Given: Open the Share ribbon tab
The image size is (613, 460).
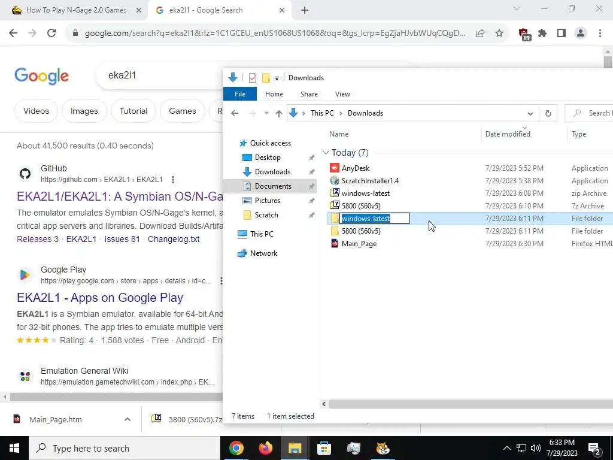Looking at the screenshot, I should [x=309, y=94].
